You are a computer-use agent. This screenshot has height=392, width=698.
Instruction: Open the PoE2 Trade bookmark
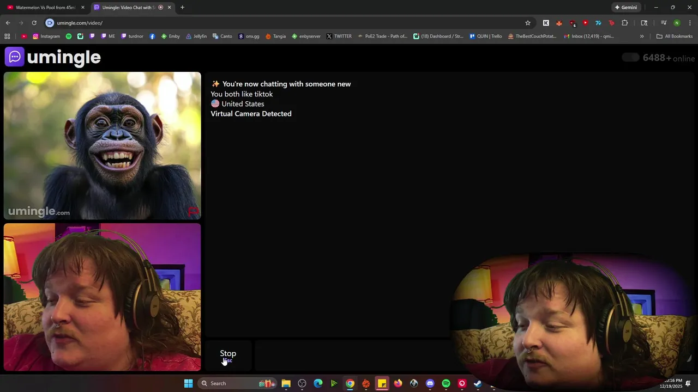coord(382,36)
